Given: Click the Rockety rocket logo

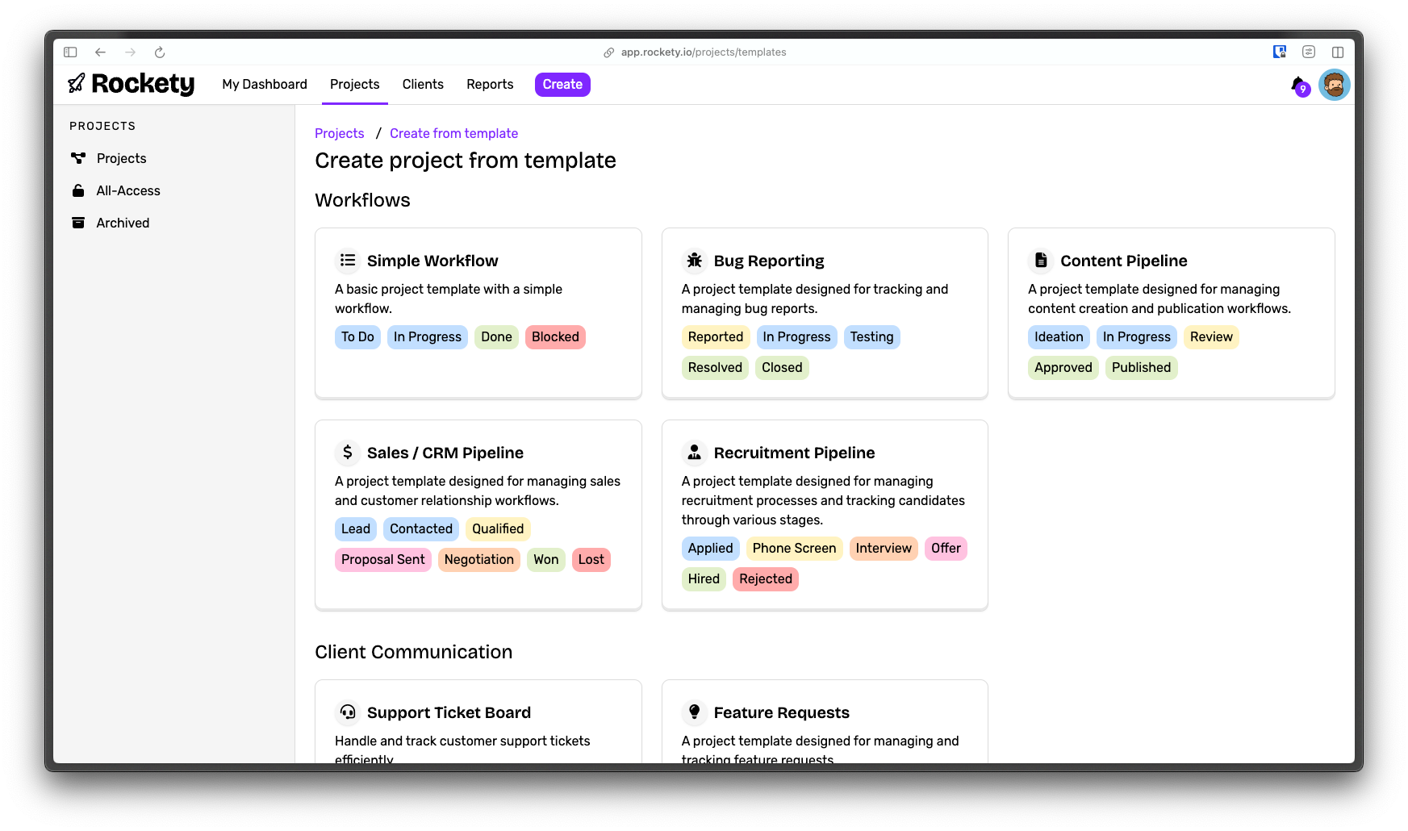Looking at the screenshot, I should (76, 84).
